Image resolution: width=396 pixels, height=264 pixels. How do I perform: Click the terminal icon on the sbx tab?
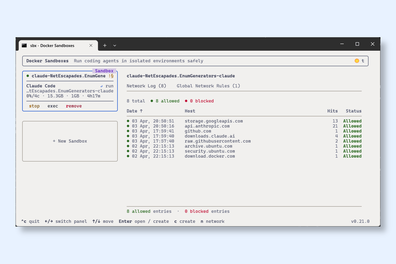click(x=24, y=45)
